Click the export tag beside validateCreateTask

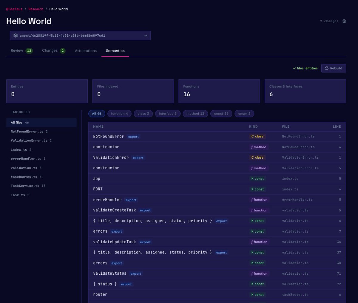[x=145, y=211]
